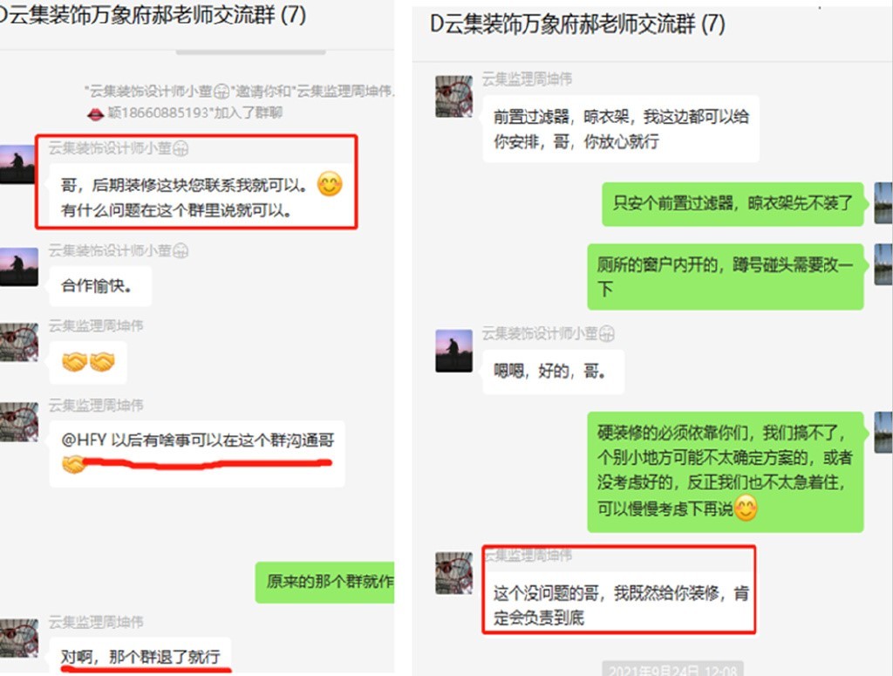The image size is (893, 676).
Task: Click the smiley emoji in 哥，后期装修 message
Action: [330, 184]
